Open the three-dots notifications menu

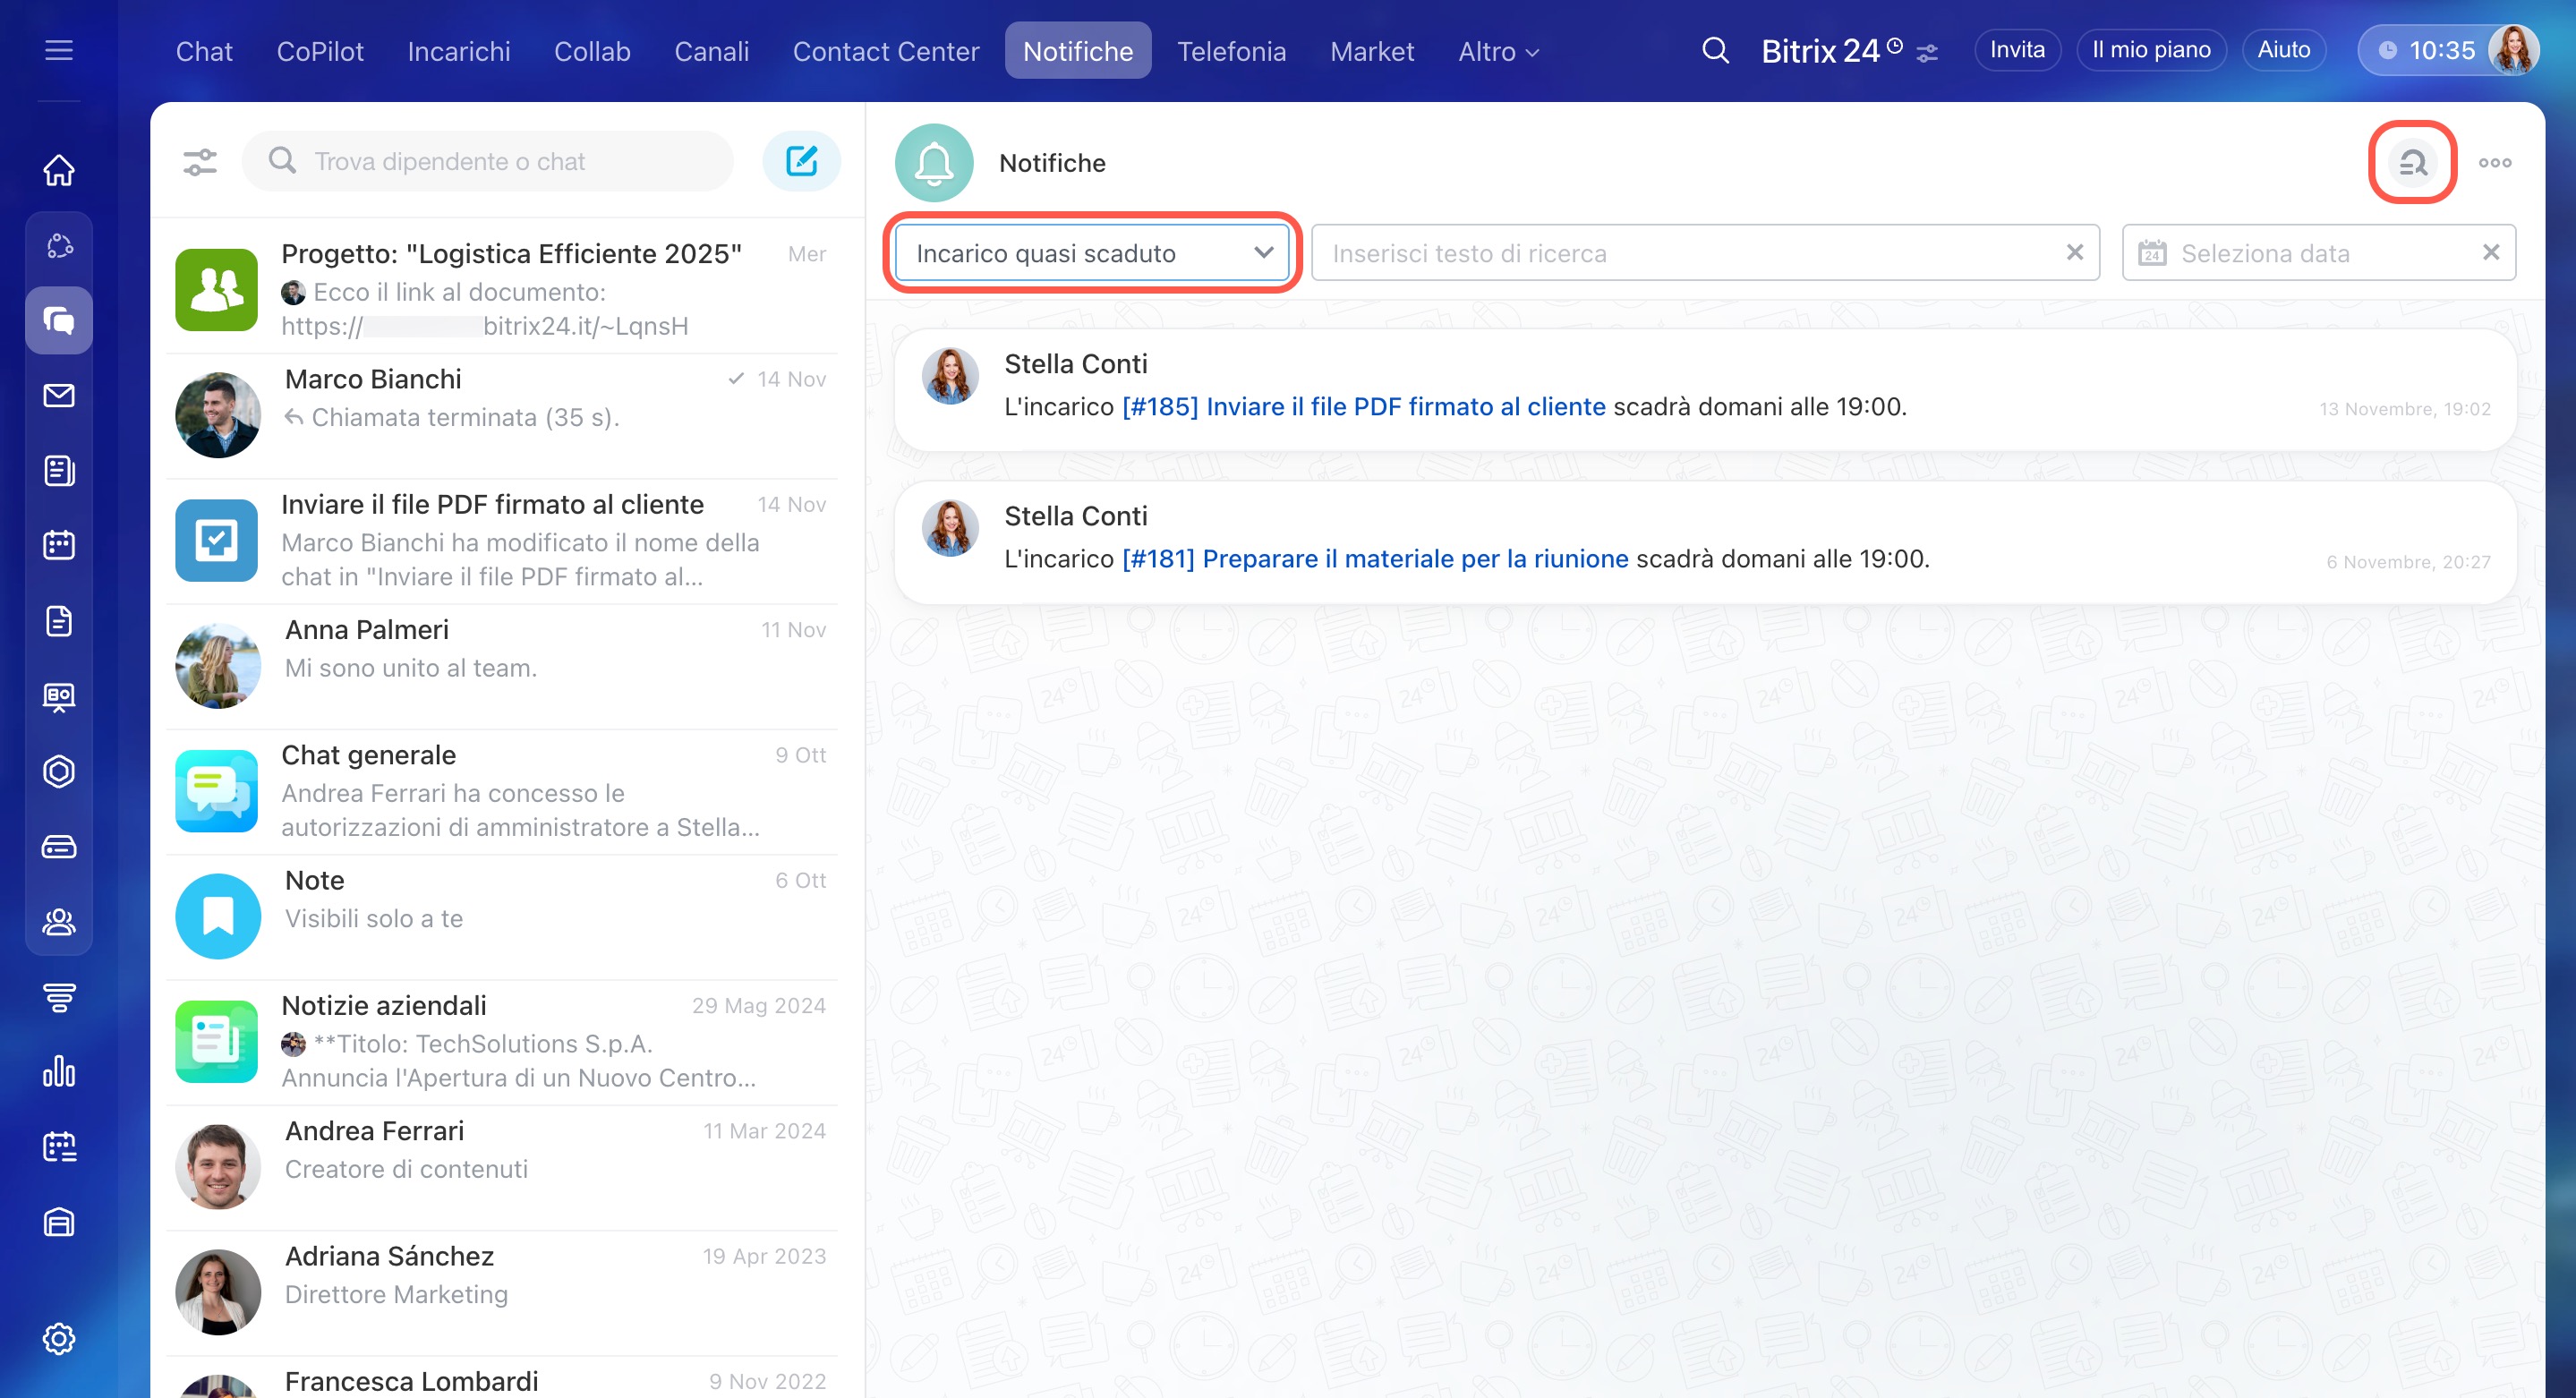pos(2494,162)
